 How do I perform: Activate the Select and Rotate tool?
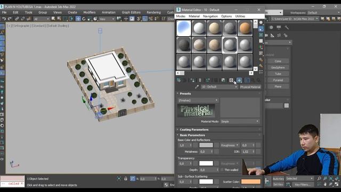pos(84,19)
